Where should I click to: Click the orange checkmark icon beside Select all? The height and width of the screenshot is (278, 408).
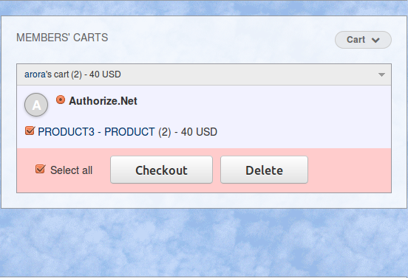41,170
